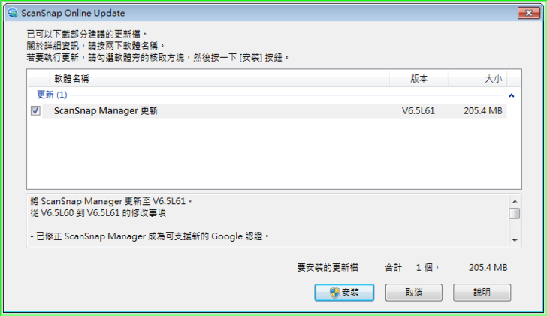Collapse the 更新 (1) group chevron
The width and height of the screenshot is (547, 316).
coord(512,95)
